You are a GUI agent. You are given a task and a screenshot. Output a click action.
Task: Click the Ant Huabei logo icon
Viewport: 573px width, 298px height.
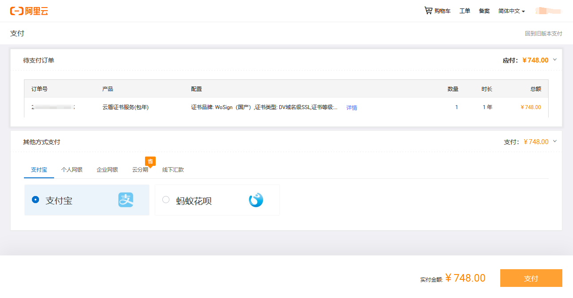[x=256, y=200]
